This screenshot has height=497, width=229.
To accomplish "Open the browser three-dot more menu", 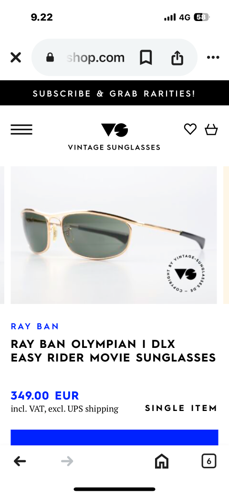I will tap(213, 57).
